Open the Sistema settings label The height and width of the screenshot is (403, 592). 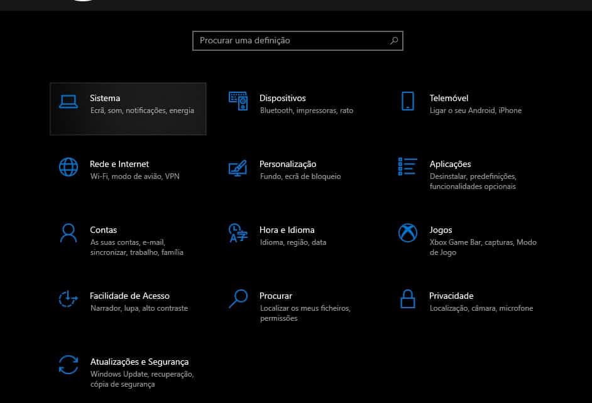105,98
